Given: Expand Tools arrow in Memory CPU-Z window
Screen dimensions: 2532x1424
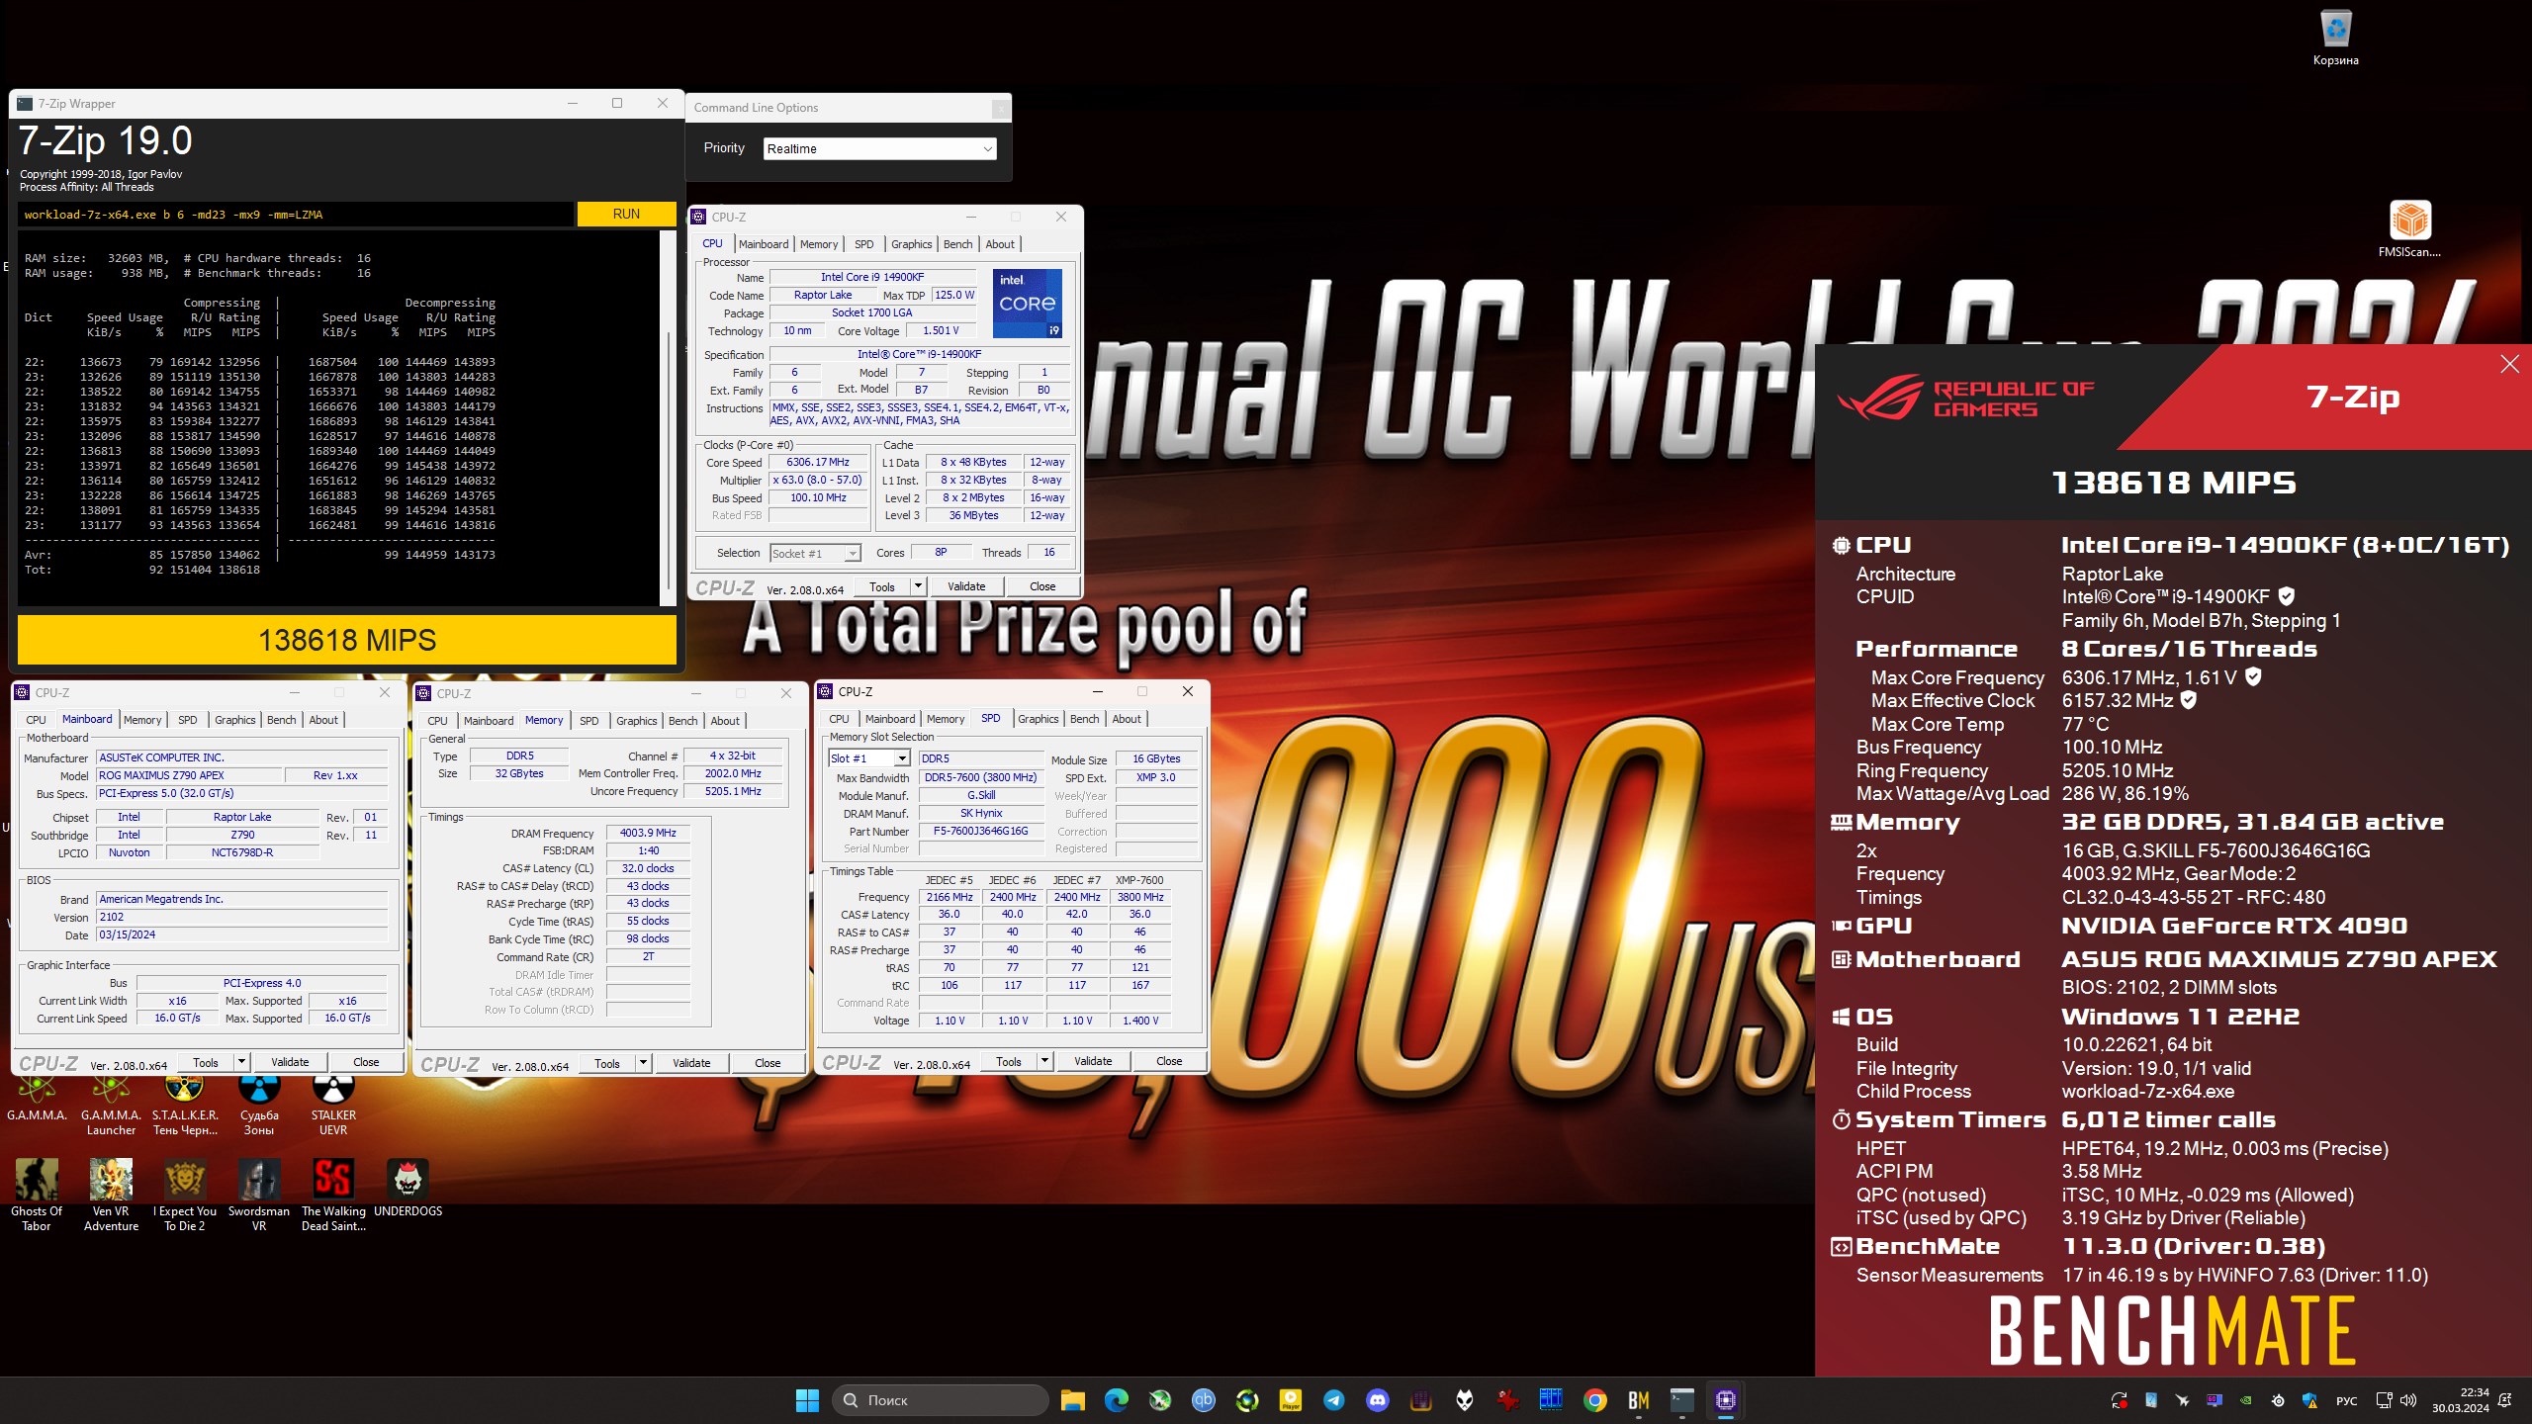Looking at the screenshot, I should tap(643, 1063).
